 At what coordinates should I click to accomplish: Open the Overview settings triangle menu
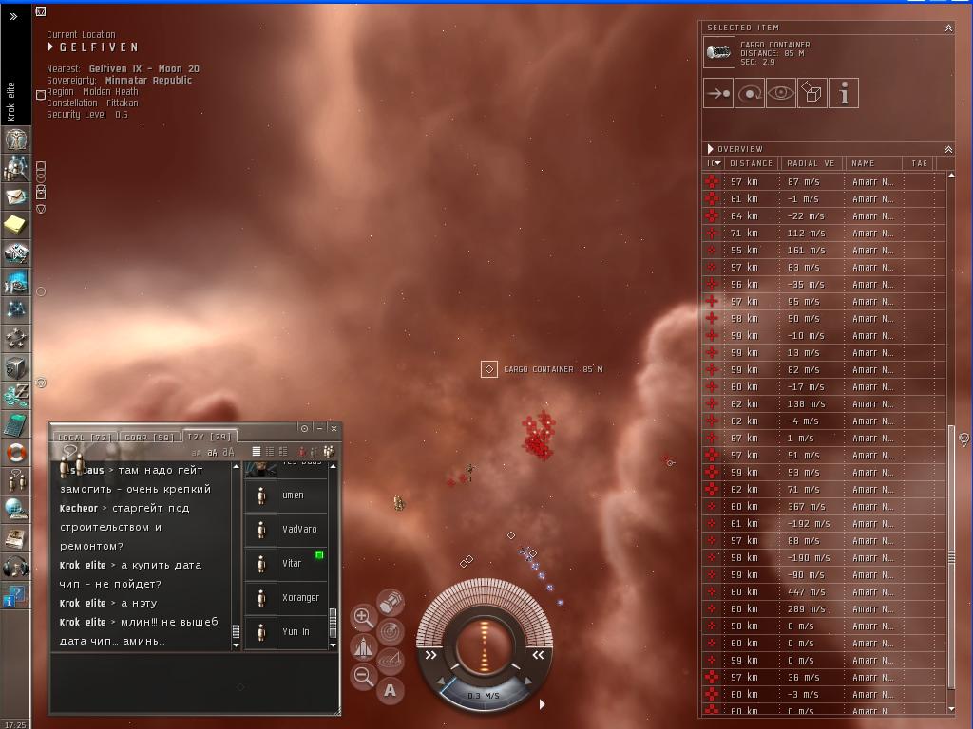pyautogui.click(x=710, y=149)
